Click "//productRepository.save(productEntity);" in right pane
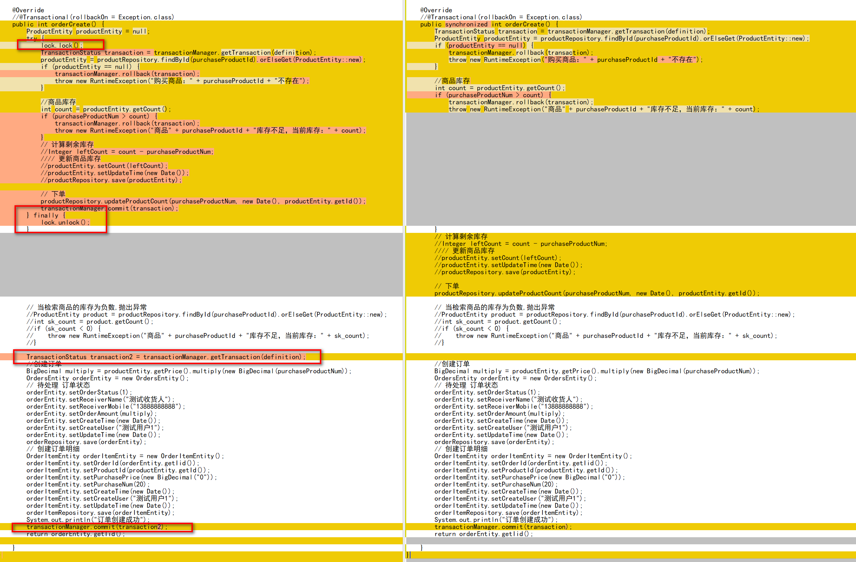856x562 pixels. tap(505, 272)
